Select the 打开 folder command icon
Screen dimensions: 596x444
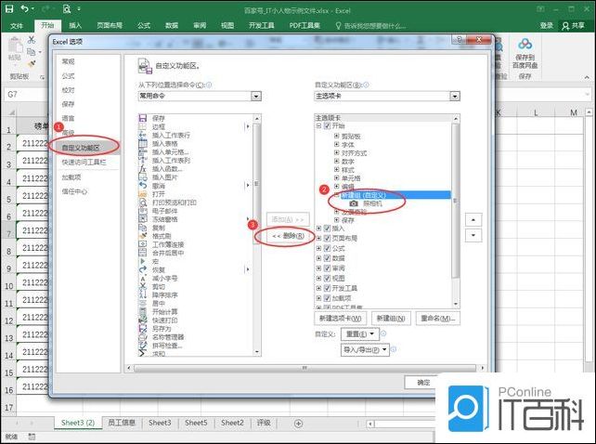143,194
